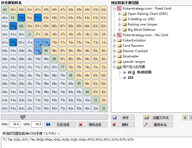
Task: Click the Pokerstrategy.com Fixed Limit percent icon
Action: pos(119,9)
